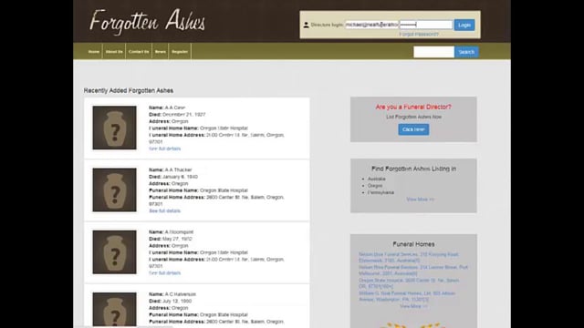The image size is (584, 328).
Task: Click the search text box in navigation bar
Action: 433,52
